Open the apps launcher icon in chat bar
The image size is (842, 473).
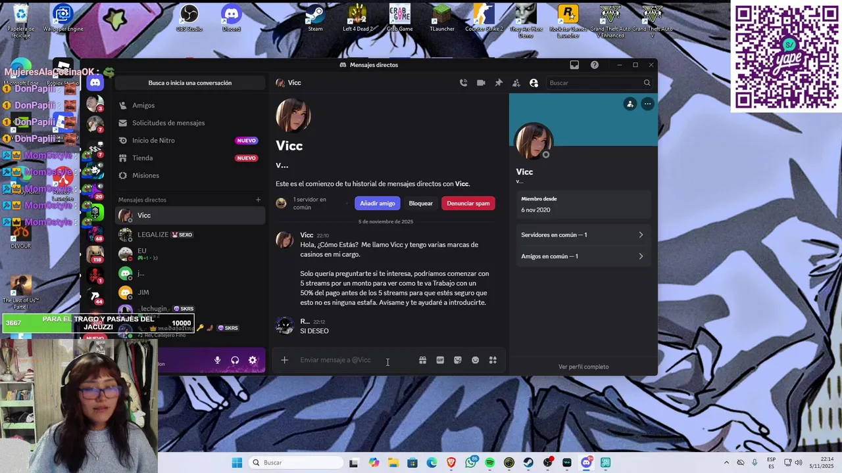click(493, 360)
